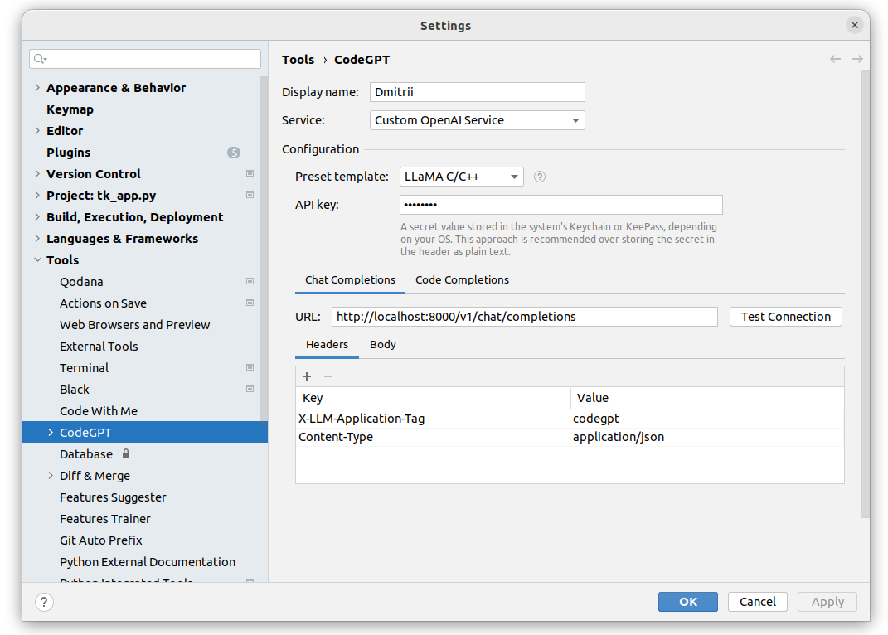Open the Service dropdown
Viewport: 888px width, 635px height.
point(477,120)
